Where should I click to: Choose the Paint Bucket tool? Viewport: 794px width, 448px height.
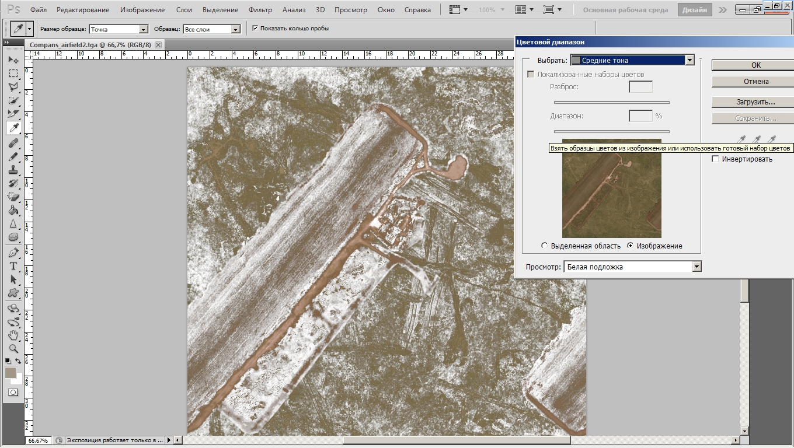pyautogui.click(x=13, y=211)
